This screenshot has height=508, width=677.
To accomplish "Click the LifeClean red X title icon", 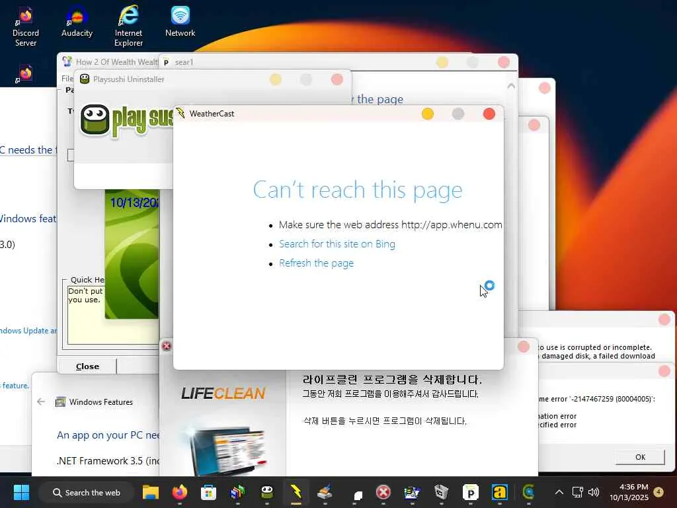I will click(x=166, y=346).
